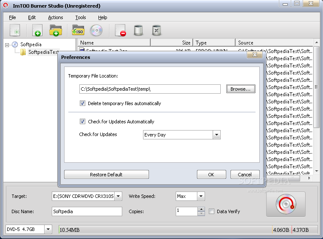
Task: Click the 4.37GB capacity marker
Action: [x=301, y=230]
